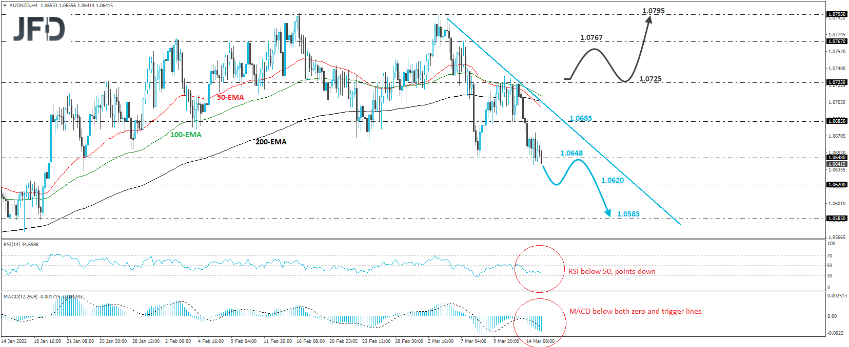This screenshot has width=849, height=347.
Task: Click the 9 Feb 04:00 time label
Action: [x=244, y=341]
